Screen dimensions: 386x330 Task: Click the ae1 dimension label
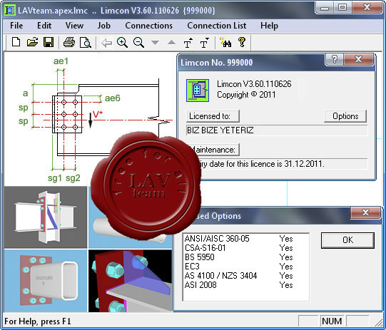pyautogui.click(x=61, y=61)
